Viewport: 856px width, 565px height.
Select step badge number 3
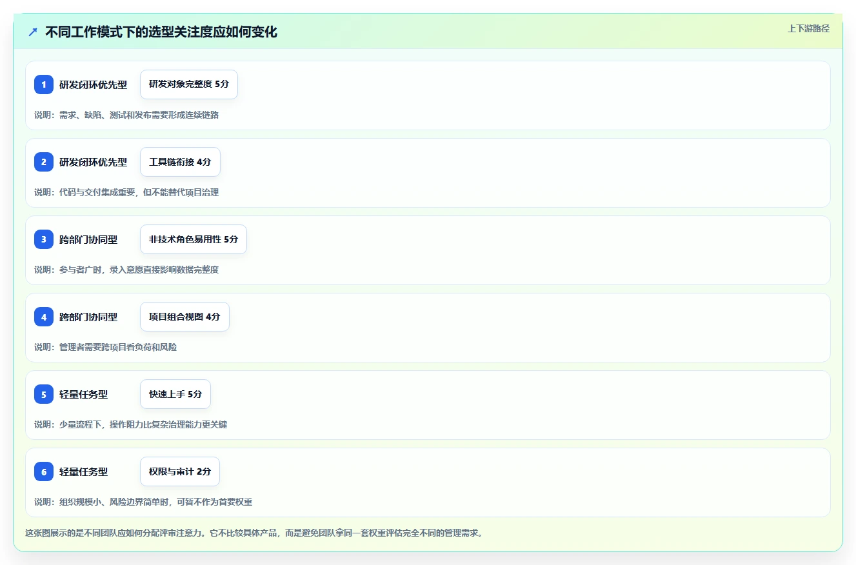44,239
